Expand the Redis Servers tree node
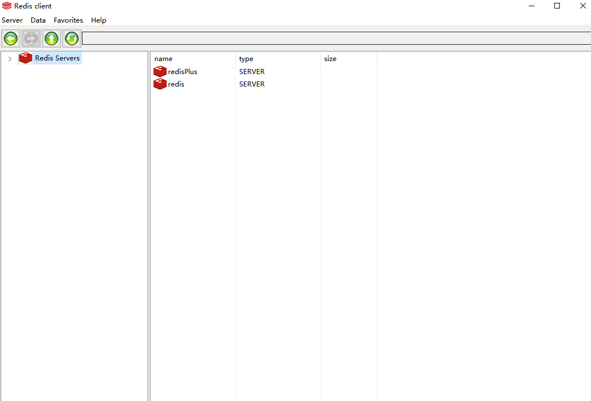This screenshot has height=401, width=591. (x=10, y=59)
